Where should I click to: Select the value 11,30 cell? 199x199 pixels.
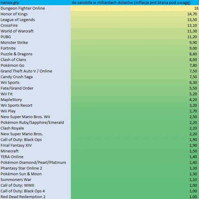135,31
